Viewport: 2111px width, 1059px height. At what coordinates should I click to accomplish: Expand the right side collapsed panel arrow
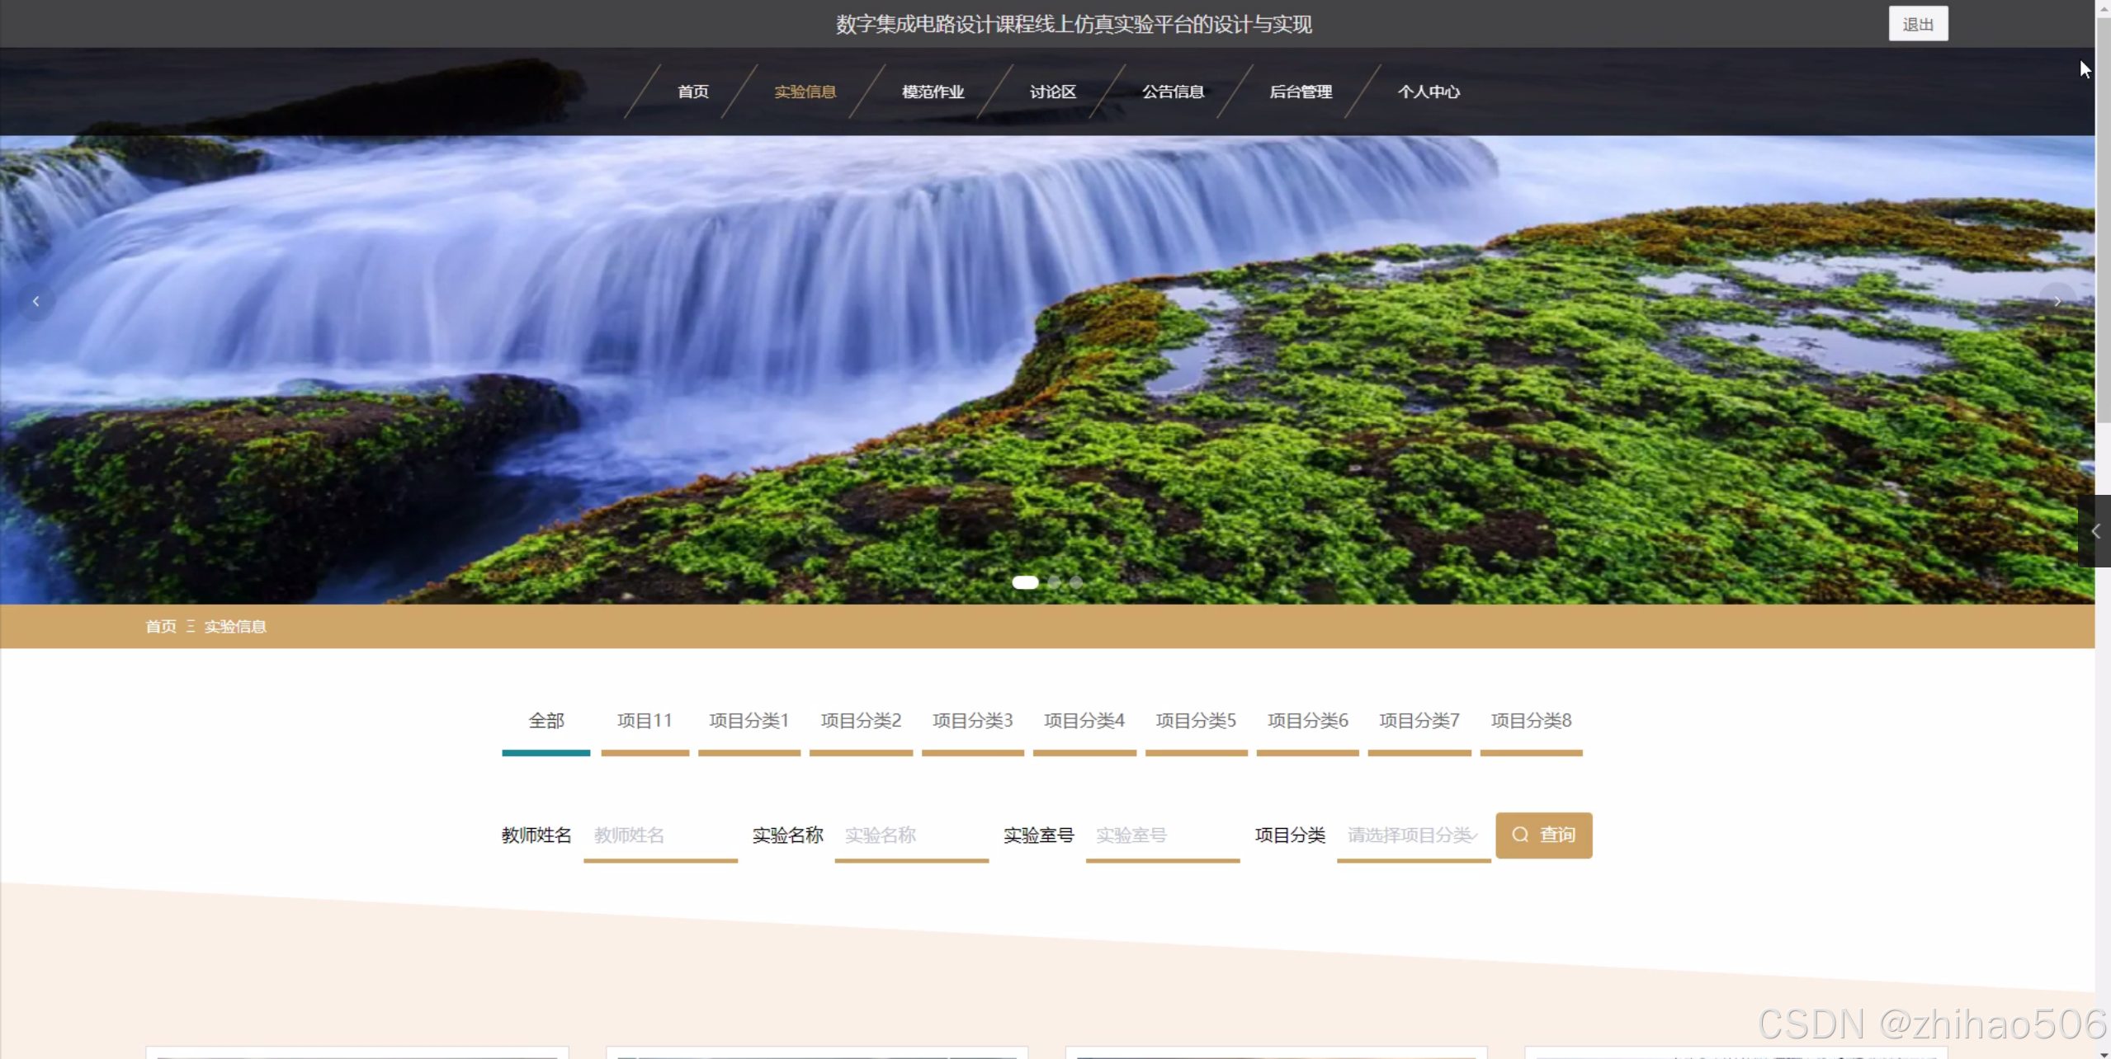2095,532
